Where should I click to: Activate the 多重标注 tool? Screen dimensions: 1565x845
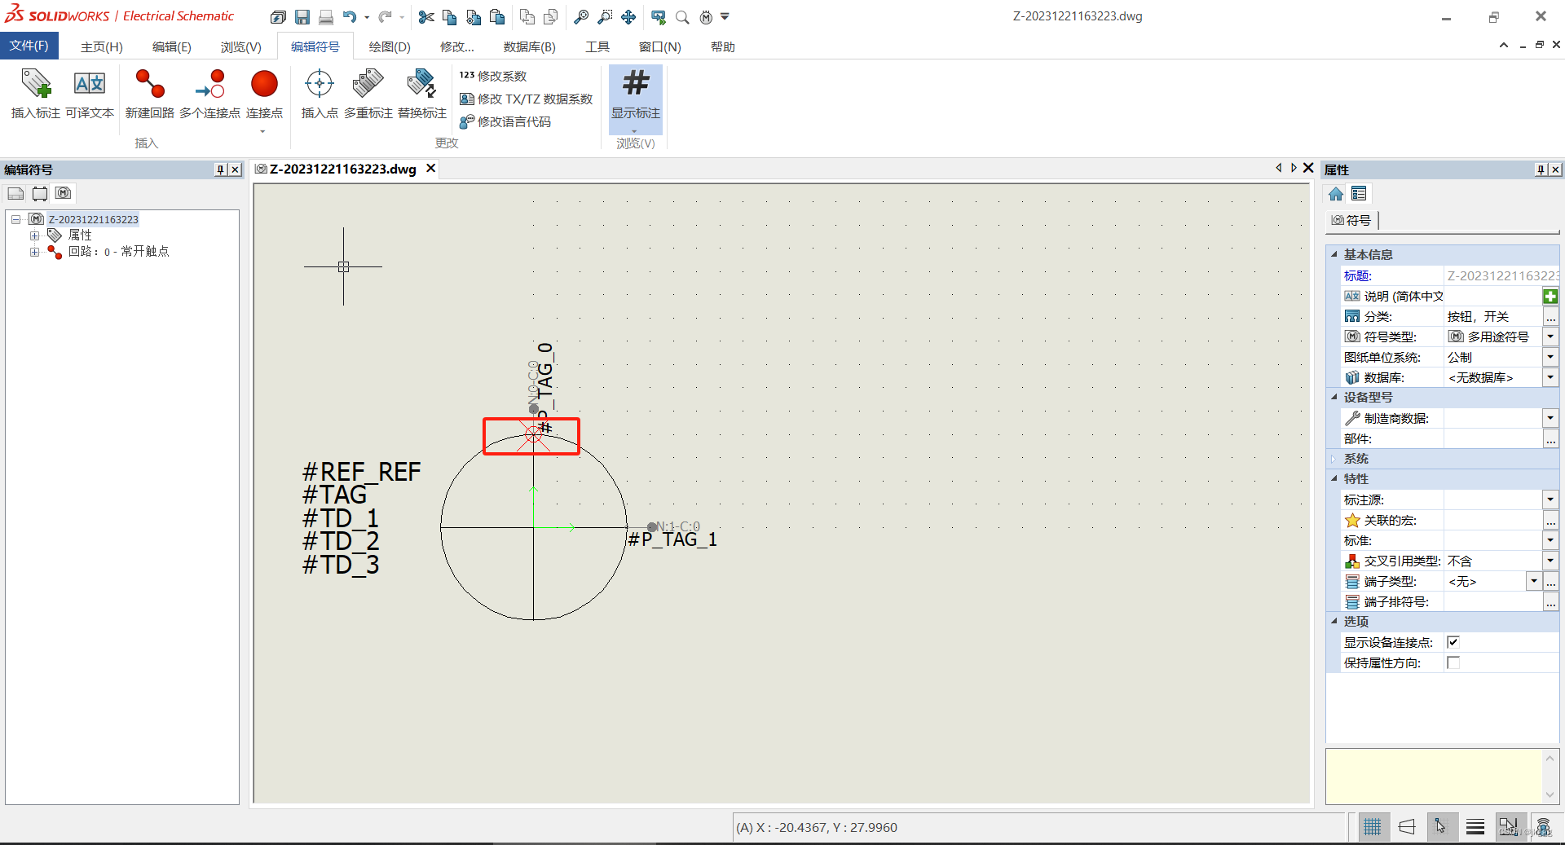368,95
